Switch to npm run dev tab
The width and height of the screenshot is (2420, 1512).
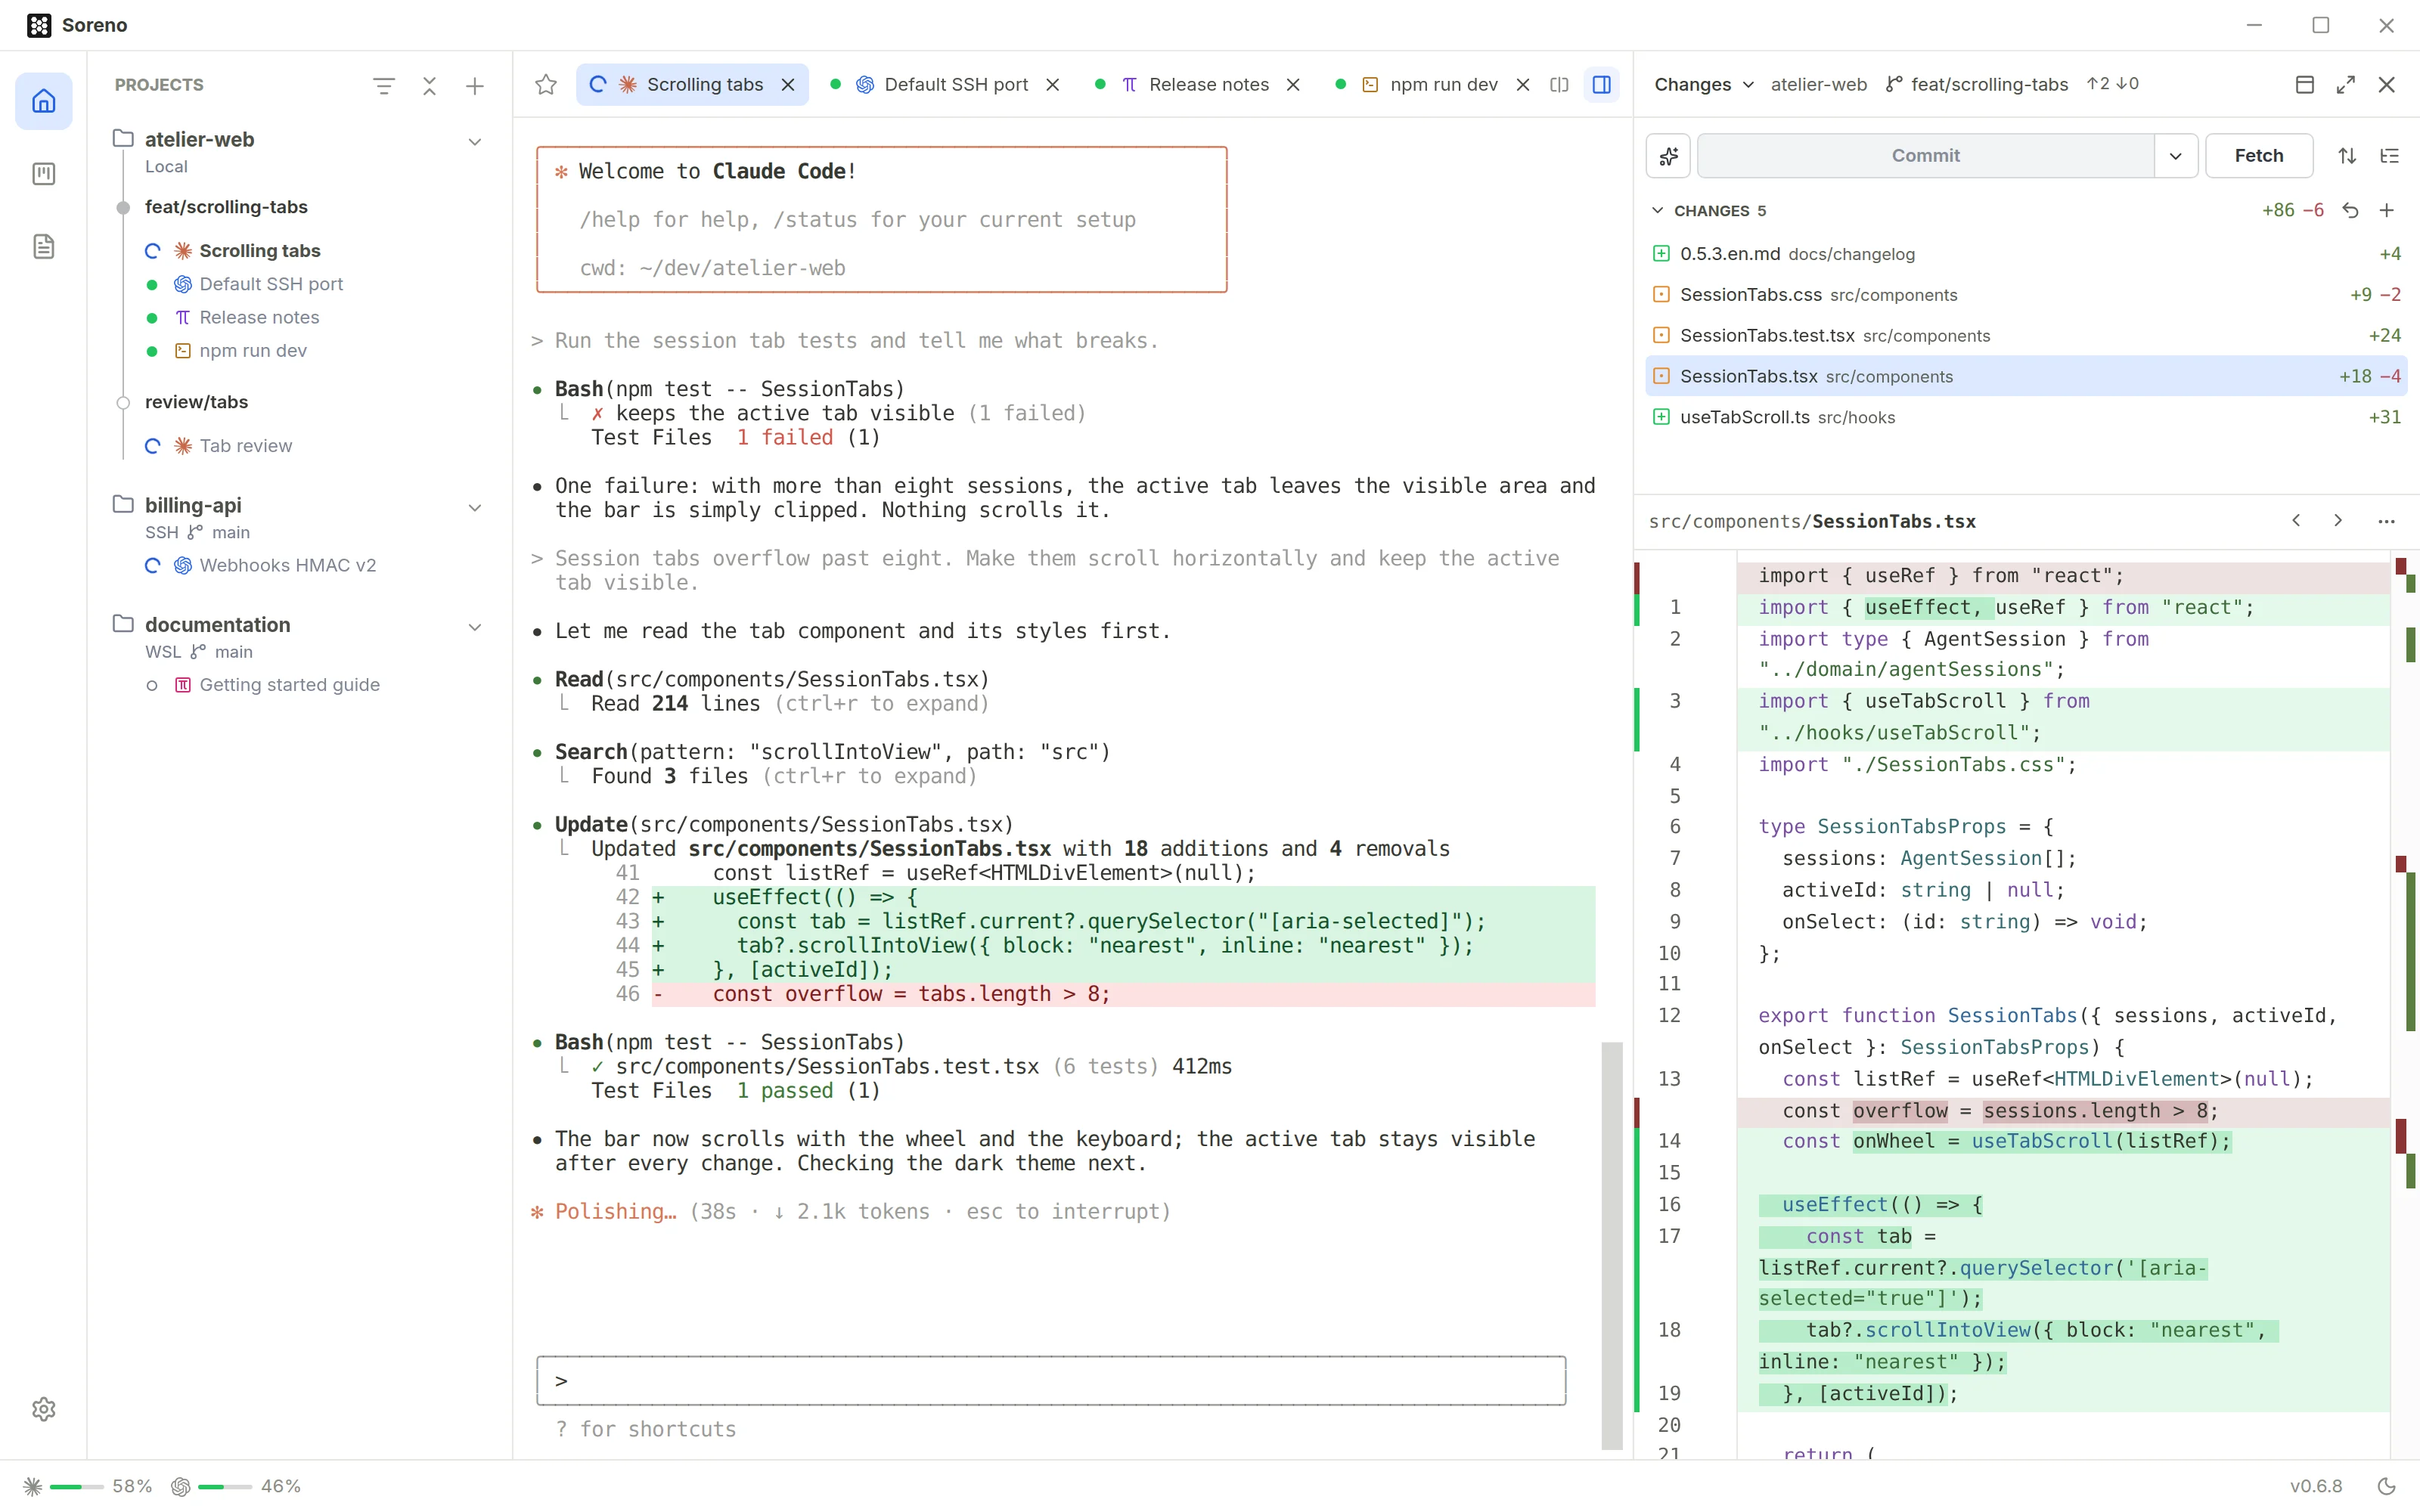coord(1432,85)
